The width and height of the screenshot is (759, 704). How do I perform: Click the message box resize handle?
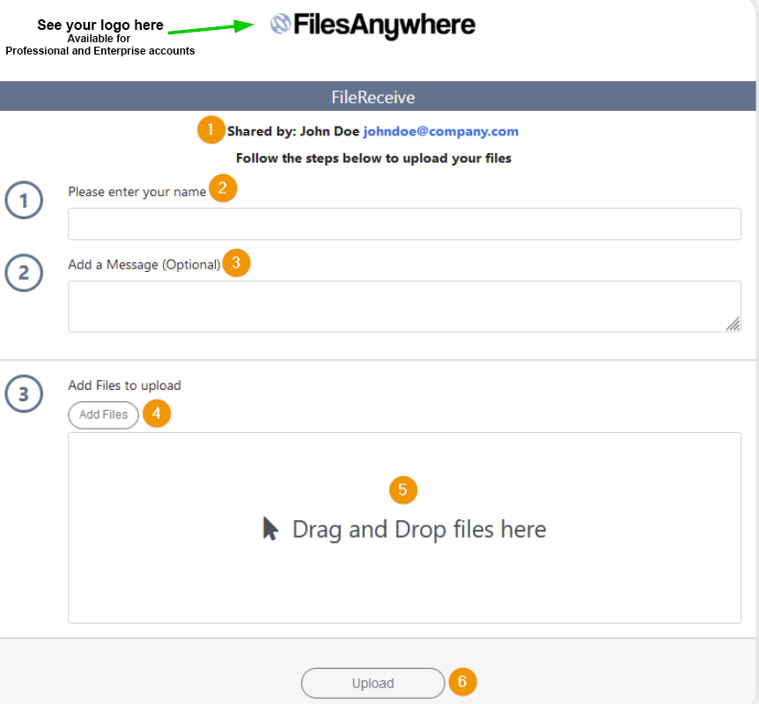733,324
